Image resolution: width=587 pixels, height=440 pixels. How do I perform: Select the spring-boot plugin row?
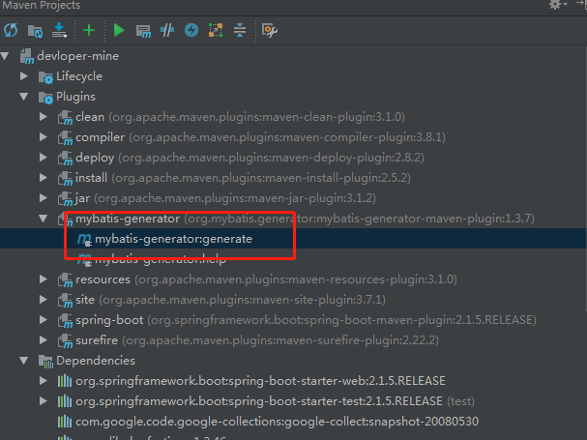pyautogui.click(x=294, y=320)
